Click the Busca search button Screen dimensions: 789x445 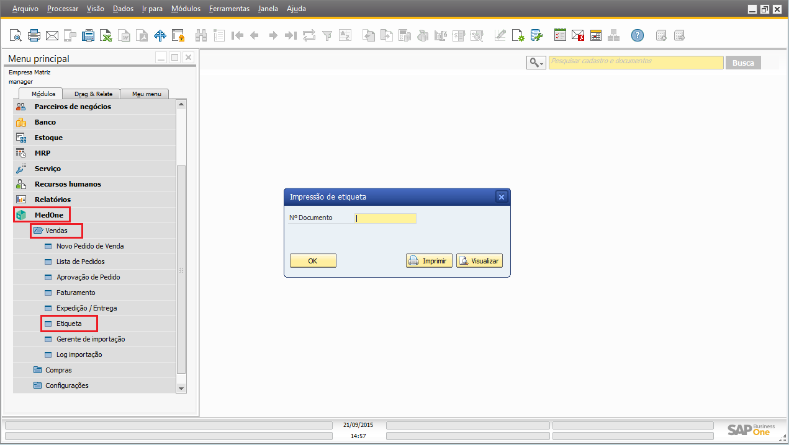(743, 63)
